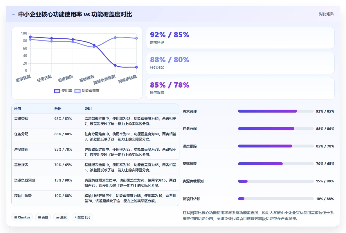Click the 资源负载预测 cell in the table
This screenshot has width=346, height=233.
coord(25,180)
